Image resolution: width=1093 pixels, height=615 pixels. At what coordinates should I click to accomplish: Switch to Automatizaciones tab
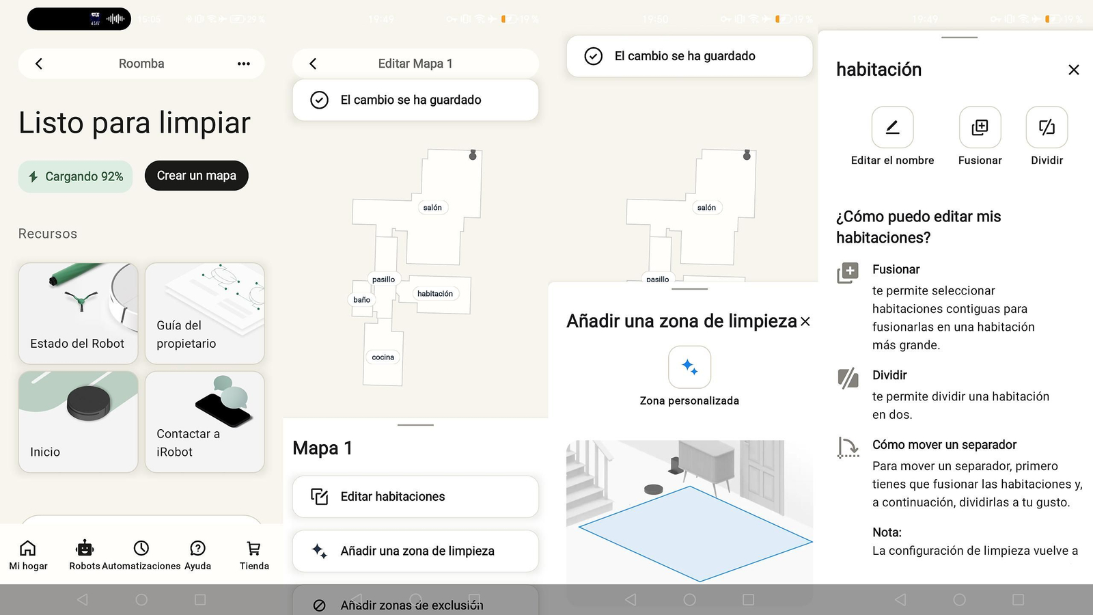tap(141, 555)
